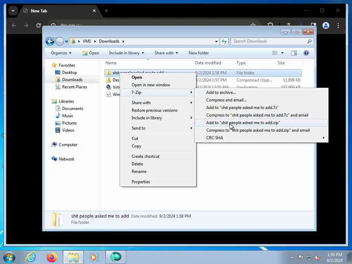Image resolution: width=352 pixels, height=264 pixels.
Task: Choose Restore previous versions
Action: point(158,110)
